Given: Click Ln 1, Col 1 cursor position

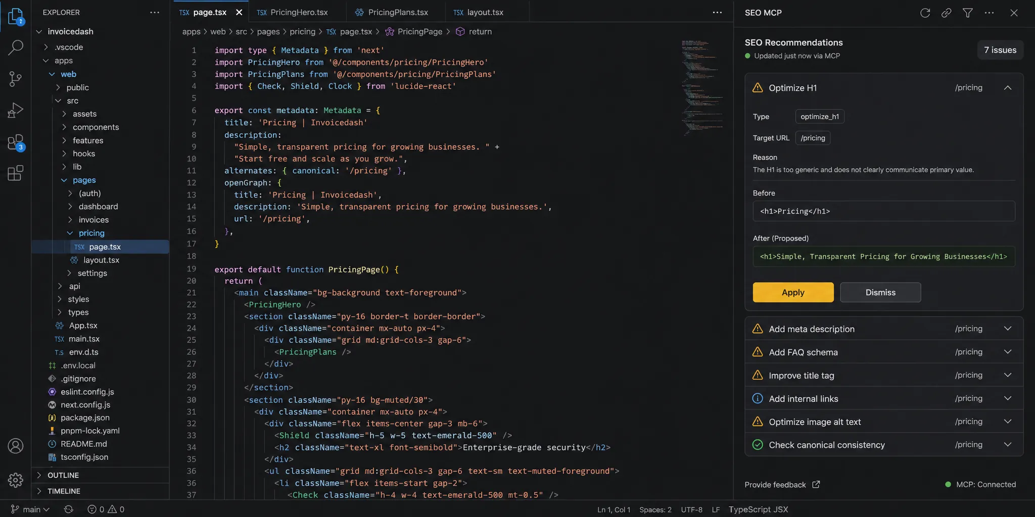Looking at the screenshot, I should [614, 509].
